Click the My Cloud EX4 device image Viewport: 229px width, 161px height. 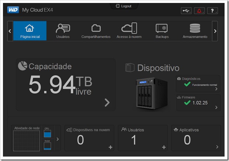click(152, 93)
